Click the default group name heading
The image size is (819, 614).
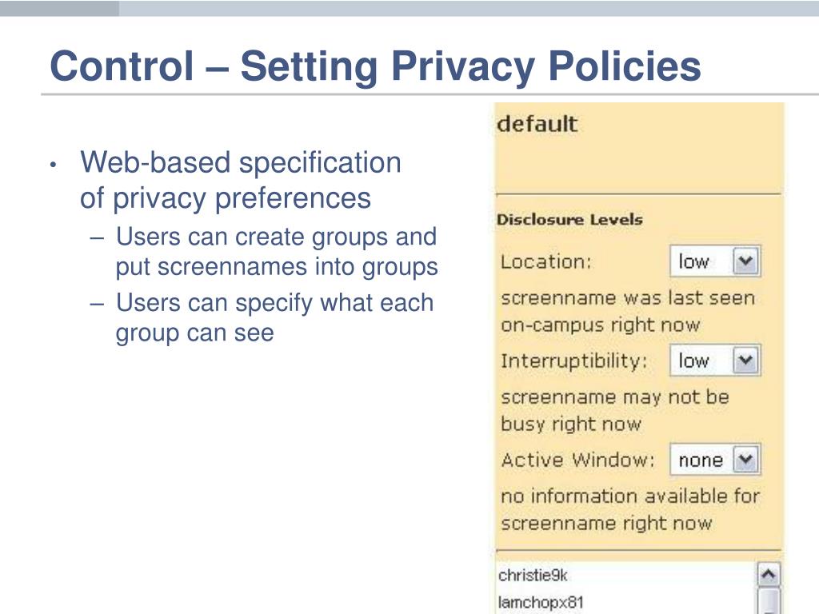pos(537,124)
